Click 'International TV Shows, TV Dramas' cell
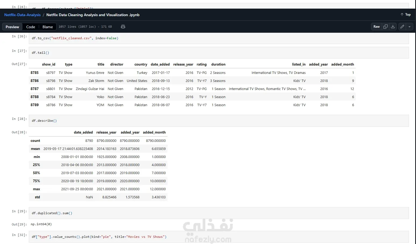The height and width of the screenshot is (244, 416). pos(278,73)
